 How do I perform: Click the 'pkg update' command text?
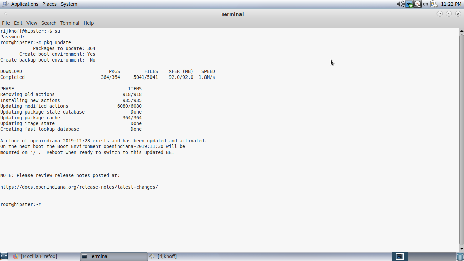pos(57,42)
